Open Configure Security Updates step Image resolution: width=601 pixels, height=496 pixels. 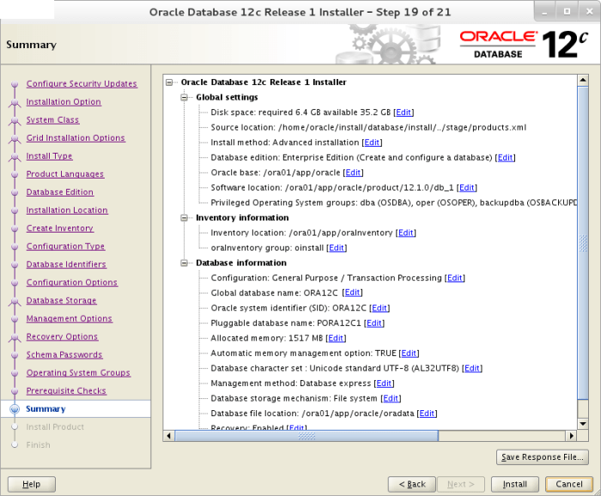82,84
